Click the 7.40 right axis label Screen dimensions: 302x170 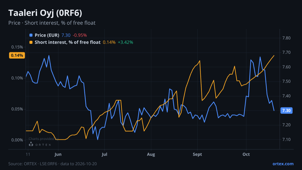(286, 96)
